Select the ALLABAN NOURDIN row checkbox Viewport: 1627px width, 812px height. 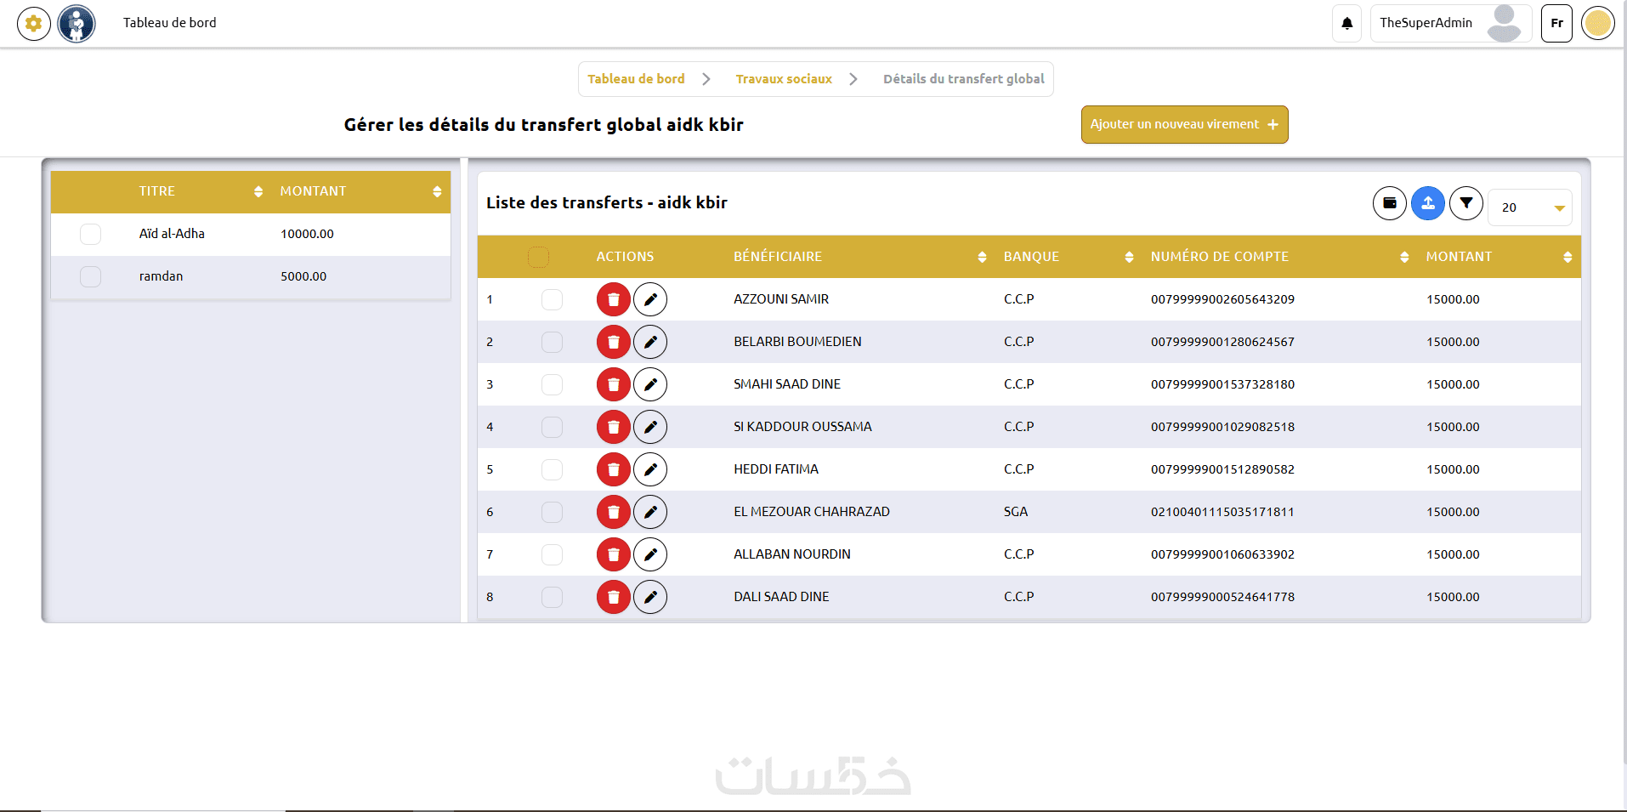[x=553, y=554]
